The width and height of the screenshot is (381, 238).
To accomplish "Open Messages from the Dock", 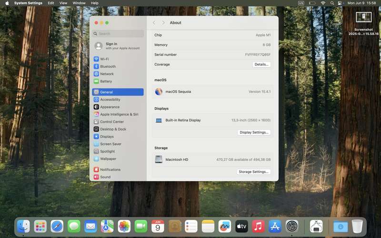I will 74,227.
